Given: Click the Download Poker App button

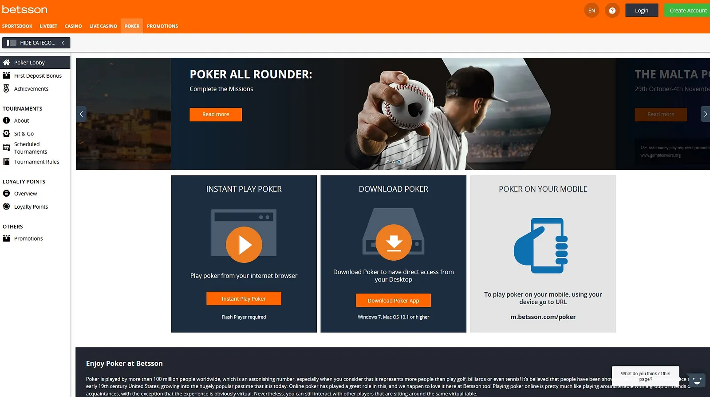Looking at the screenshot, I should (393, 301).
